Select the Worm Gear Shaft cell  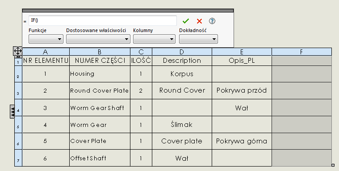coord(100,108)
